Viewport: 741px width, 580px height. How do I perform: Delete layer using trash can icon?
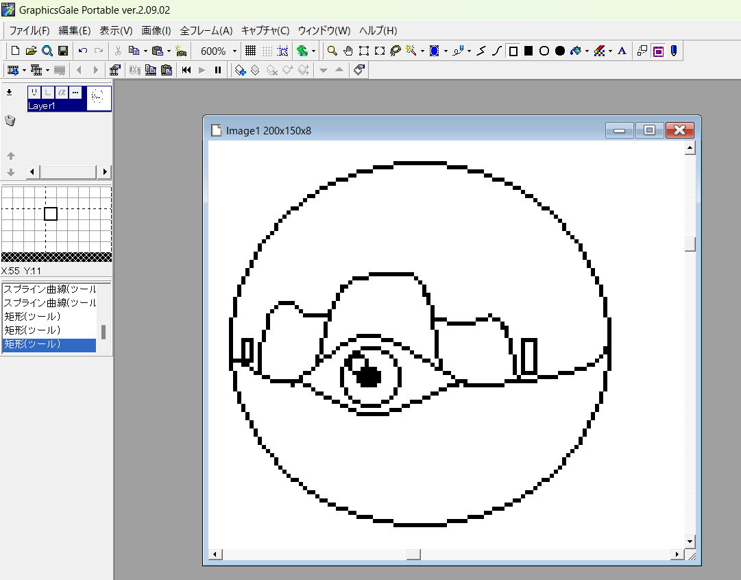click(x=10, y=121)
